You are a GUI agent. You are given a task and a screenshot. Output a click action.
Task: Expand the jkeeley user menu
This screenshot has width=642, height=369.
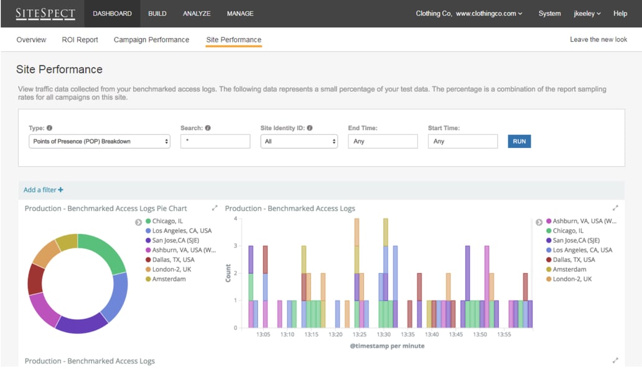[587, 14]
